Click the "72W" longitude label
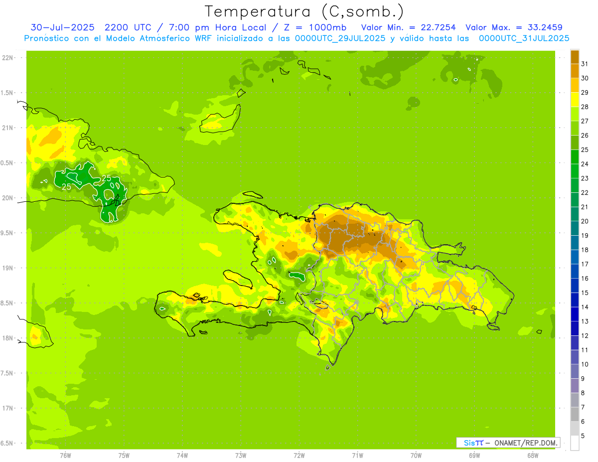The width and height of the screenshot is (598, 462). click(299, 456)
